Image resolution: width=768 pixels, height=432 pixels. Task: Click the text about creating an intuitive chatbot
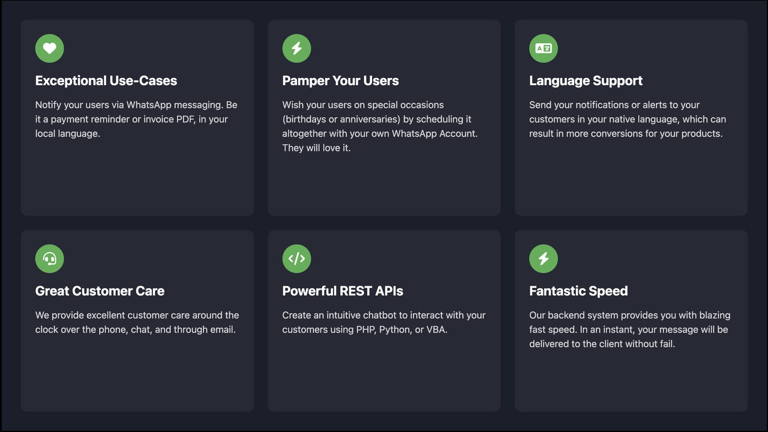[x=383, y=322]
